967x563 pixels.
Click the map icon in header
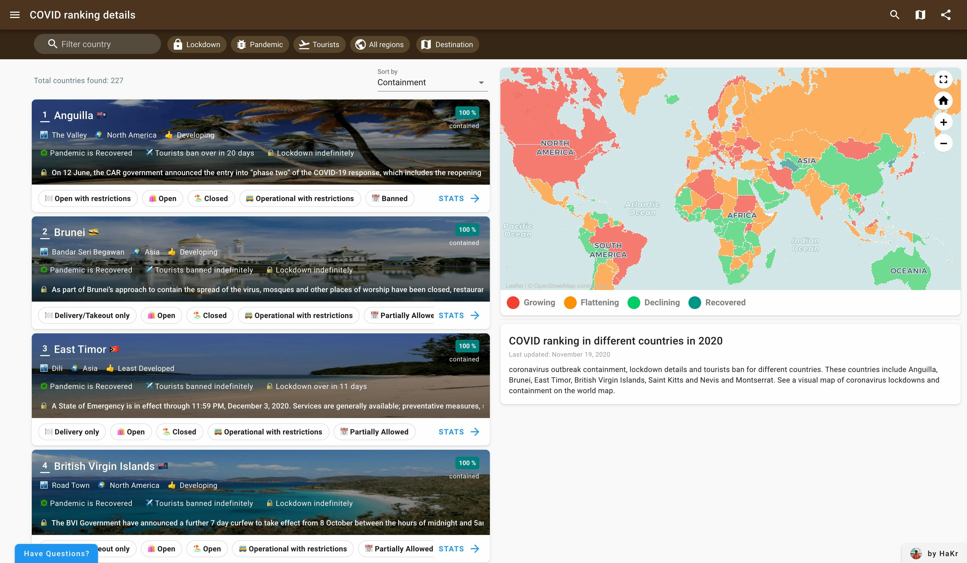[920, 15]
